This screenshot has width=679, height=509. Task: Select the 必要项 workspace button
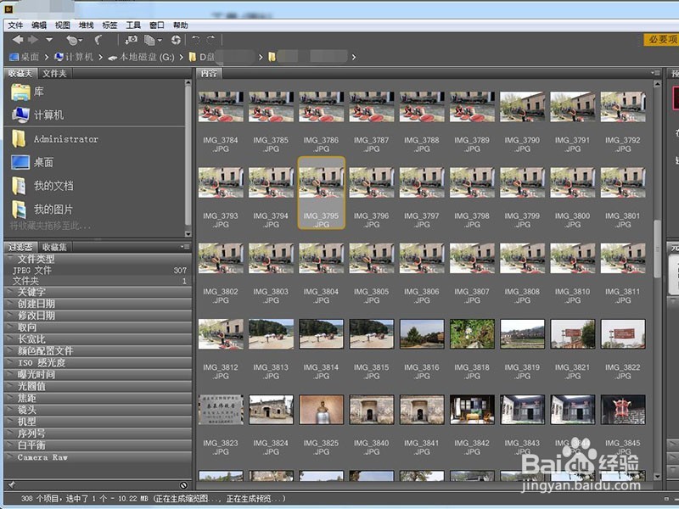pyautogui.click(x=662, y=39)
